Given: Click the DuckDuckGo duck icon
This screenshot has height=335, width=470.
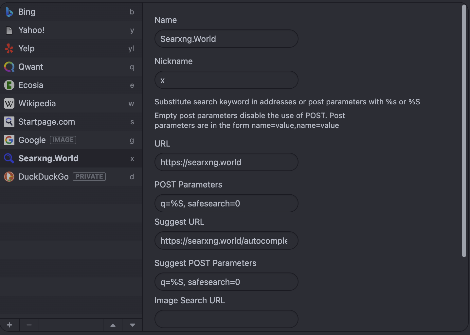Looking at the screenshot, I should [9, 177].
